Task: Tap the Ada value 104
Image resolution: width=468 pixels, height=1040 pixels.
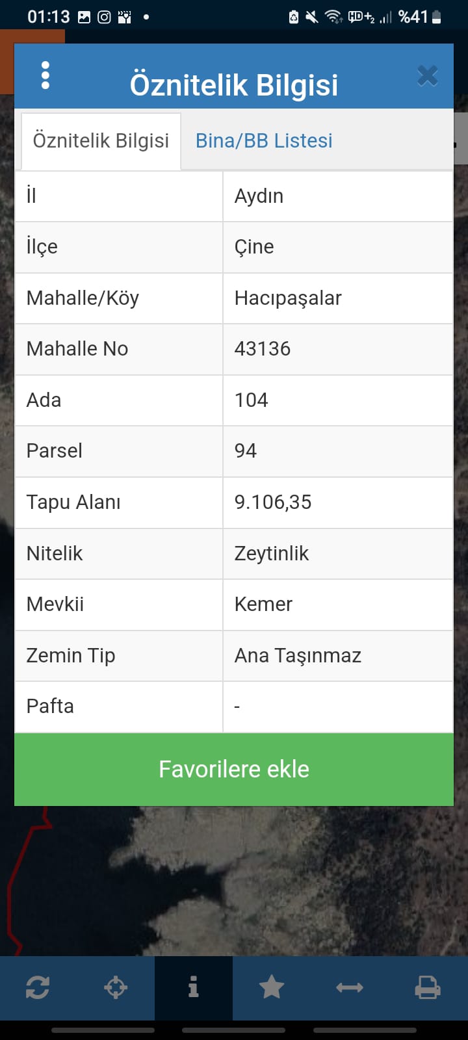Action: pyautogui.click(x=252, y=400)
